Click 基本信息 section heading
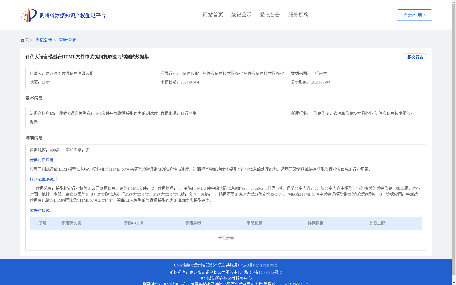This screenshot has width=456, height=285. click(34, 98)
